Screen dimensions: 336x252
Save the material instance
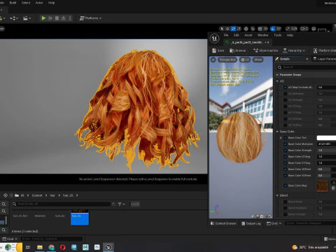pos(218,50)
